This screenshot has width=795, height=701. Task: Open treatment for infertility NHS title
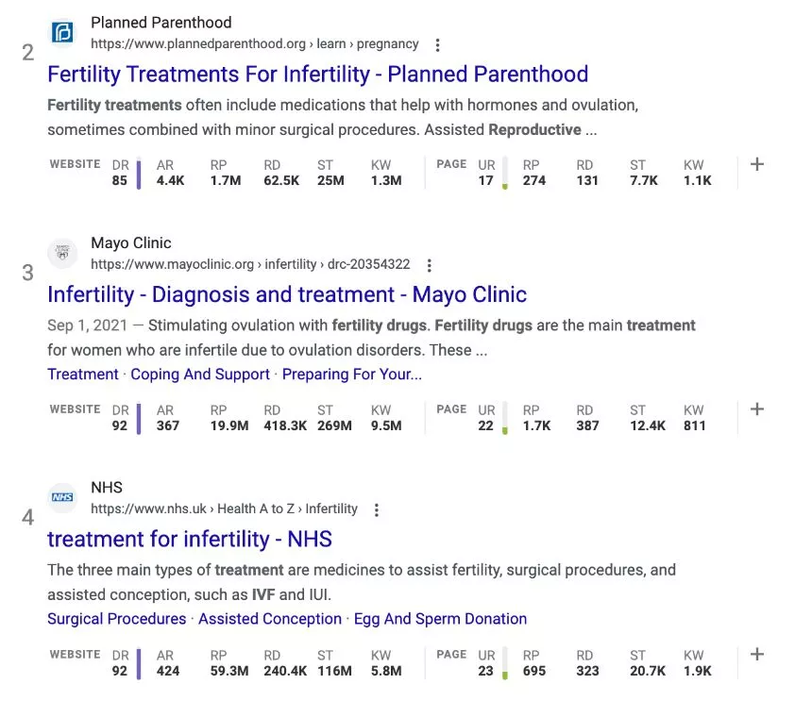pos(190,540)
